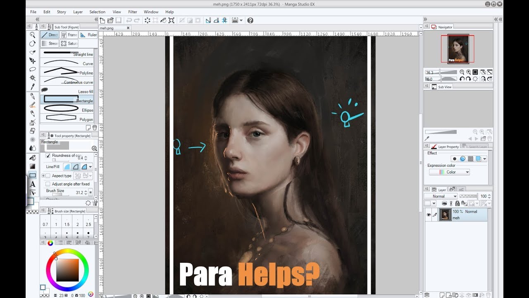Screen dimensions: 529x298
Task: Click the layer opacity 100 field
Action: coord(483,196)
